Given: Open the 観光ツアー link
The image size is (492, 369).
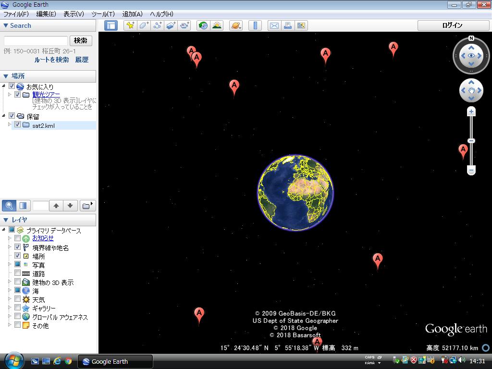Looking at the screenshot, I should (x=46, y=95).
